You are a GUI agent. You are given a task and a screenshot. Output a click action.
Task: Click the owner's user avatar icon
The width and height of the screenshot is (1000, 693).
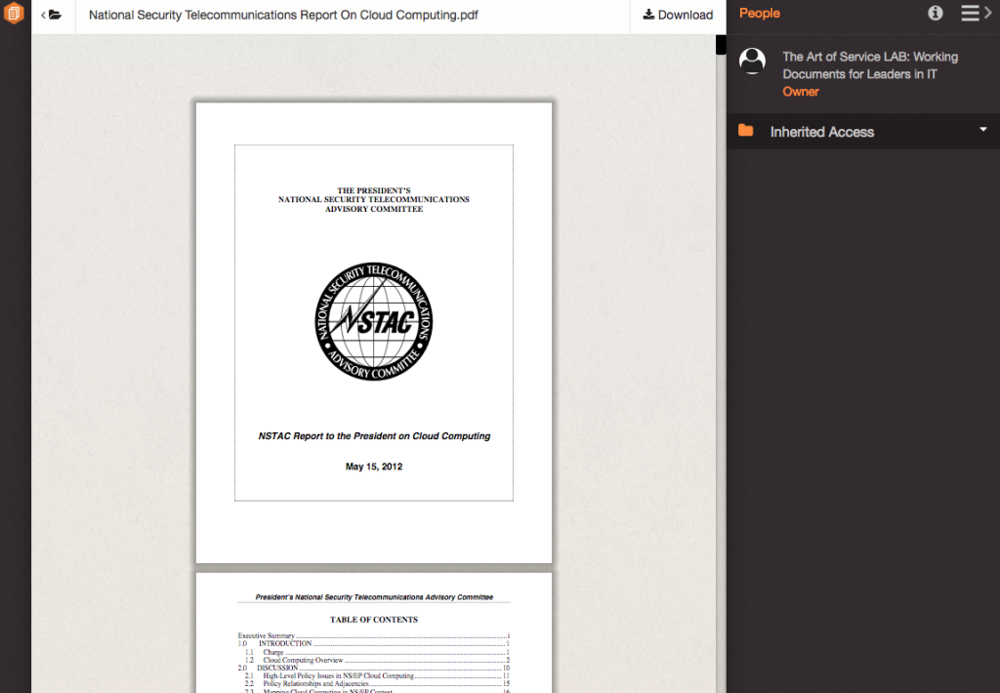(753, 61)
